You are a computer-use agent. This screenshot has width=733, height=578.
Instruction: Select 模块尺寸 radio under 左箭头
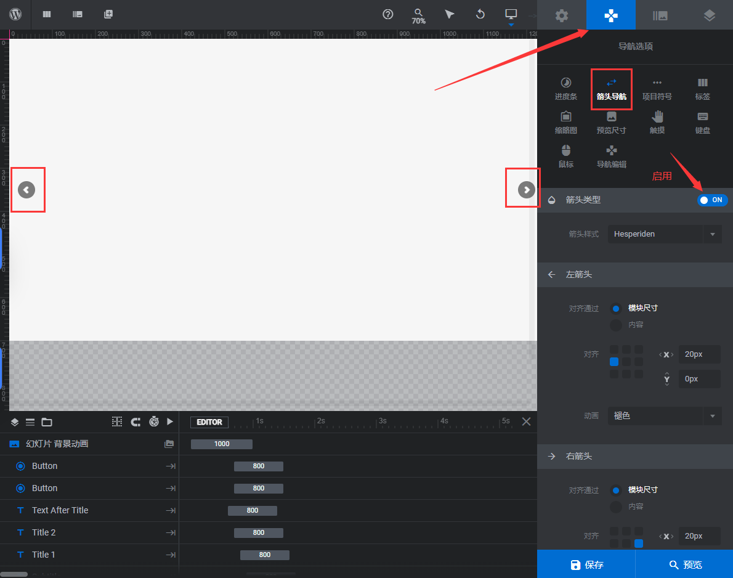616,308
